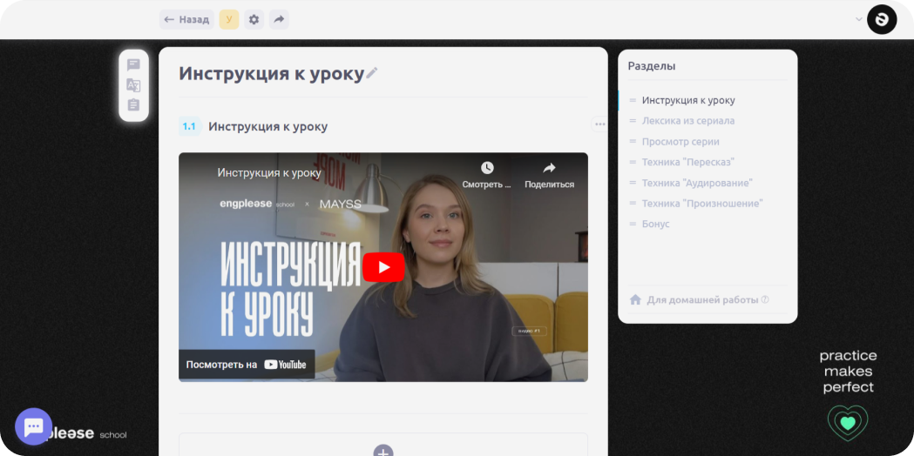914x456 pixels.
Task: Click help question icon after Для домашней работы
Action: [x=765, y=300]
